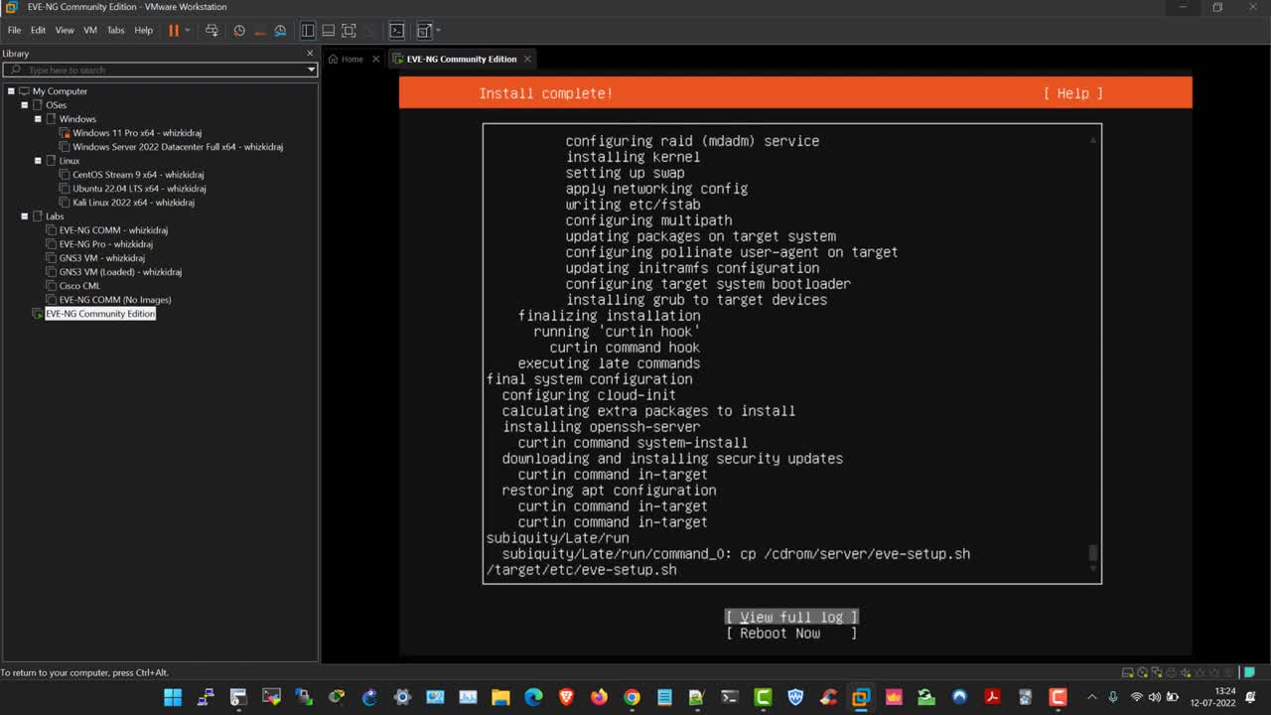Take a snapshot using the clock icon
1271x715 pixels.
(x=239, y=31)
